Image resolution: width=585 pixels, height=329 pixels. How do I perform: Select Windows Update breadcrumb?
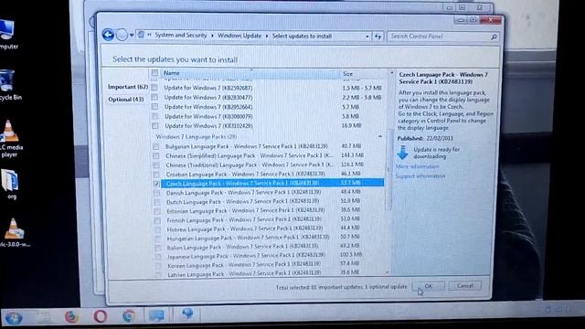pyautogui.click(x=239, y=36)
